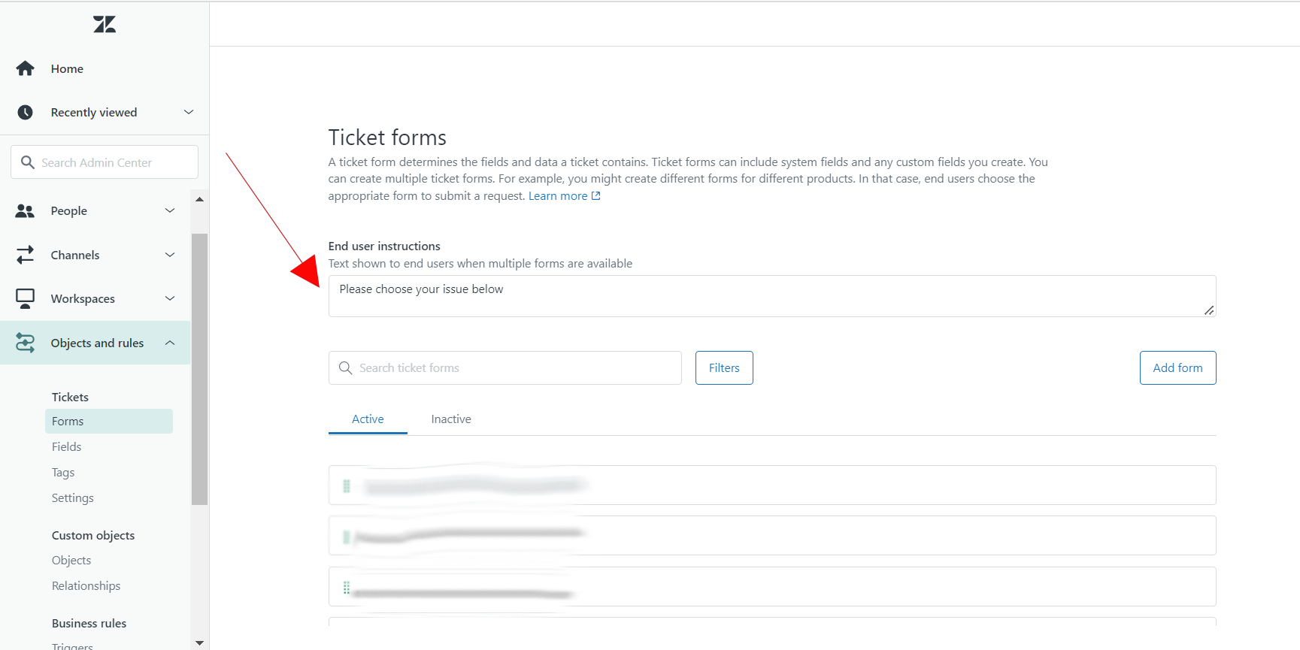Select the Active tab
The height and width of the screenshot is (650, 1300).
tap(368, 419)
